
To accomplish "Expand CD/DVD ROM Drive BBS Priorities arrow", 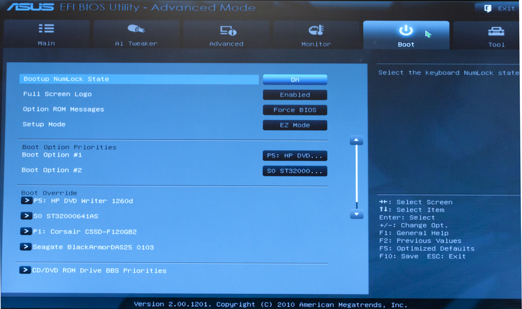I will tap(25, 270).
